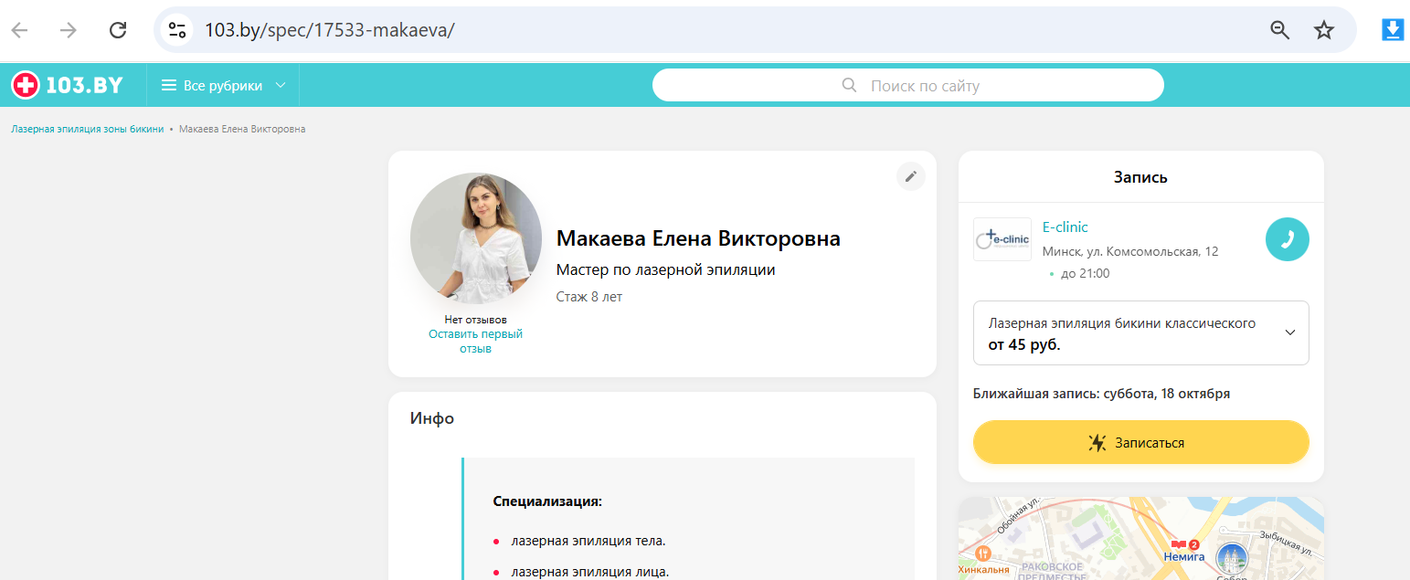Click the 103.BY logo
The height and width of the screenshot is (580, 1410).
67,85
